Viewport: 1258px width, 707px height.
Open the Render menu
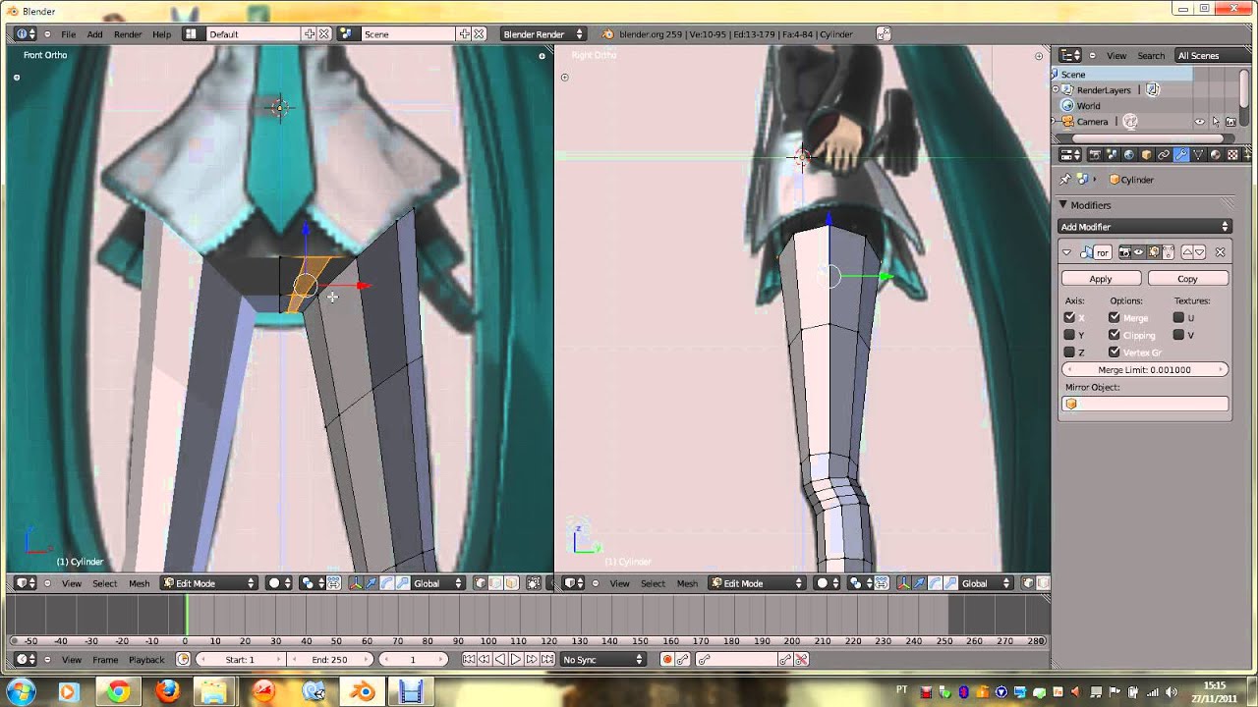point(128,34)
